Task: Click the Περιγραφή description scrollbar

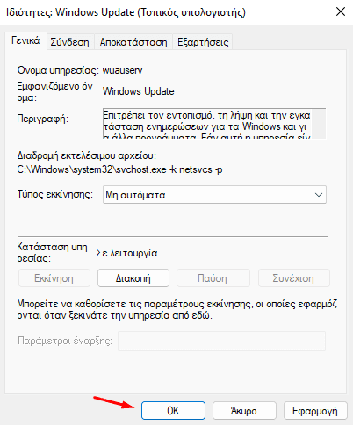Action: [x=319, y=123]
